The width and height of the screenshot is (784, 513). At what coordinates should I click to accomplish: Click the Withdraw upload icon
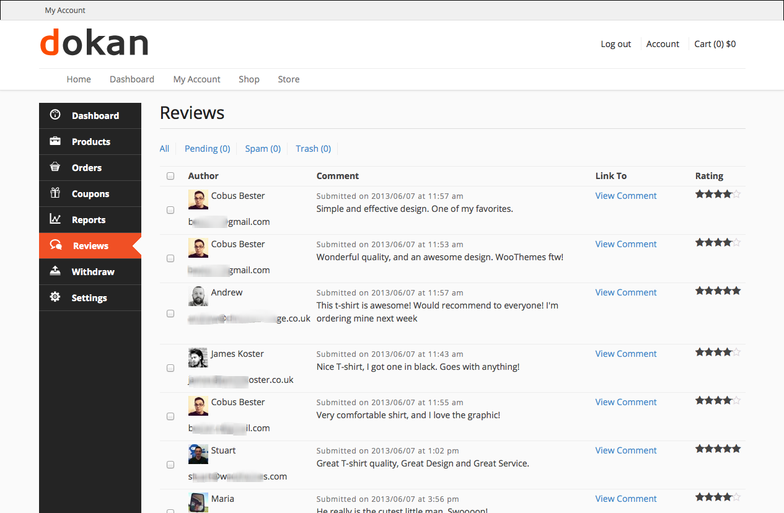coord(55,271)
